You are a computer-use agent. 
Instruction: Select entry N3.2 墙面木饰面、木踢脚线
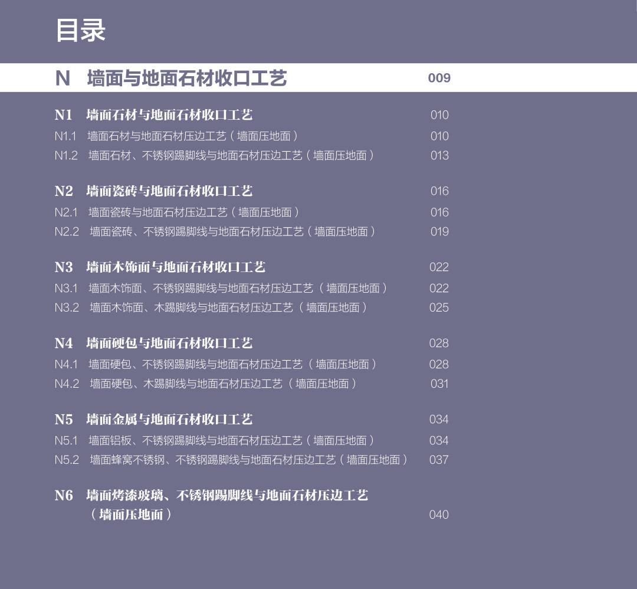pos(211,307)
